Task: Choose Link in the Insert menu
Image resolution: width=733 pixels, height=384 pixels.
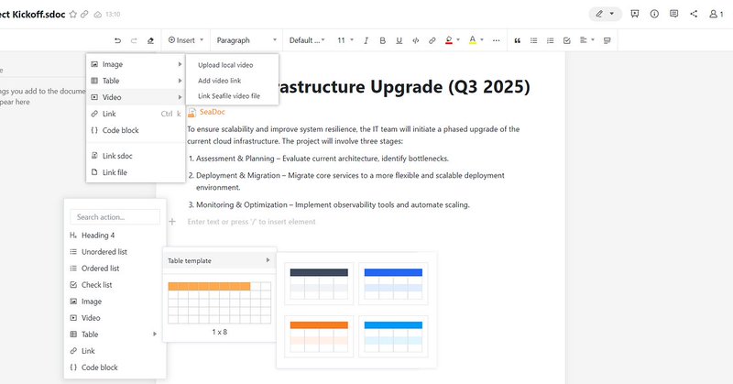Action: 136,114
